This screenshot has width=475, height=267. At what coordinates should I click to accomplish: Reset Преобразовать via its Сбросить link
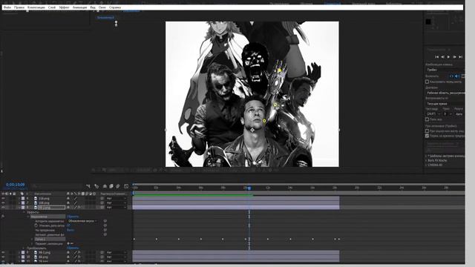[73, 248]
